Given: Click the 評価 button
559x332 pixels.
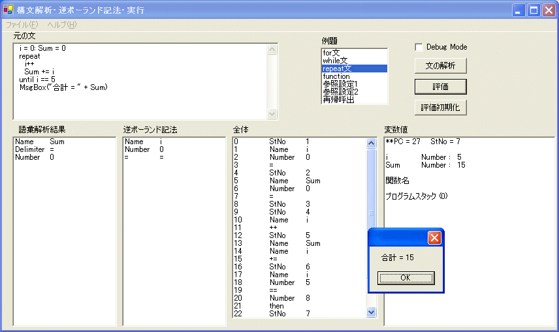Looking at the screenshot, I should point(440,87).
